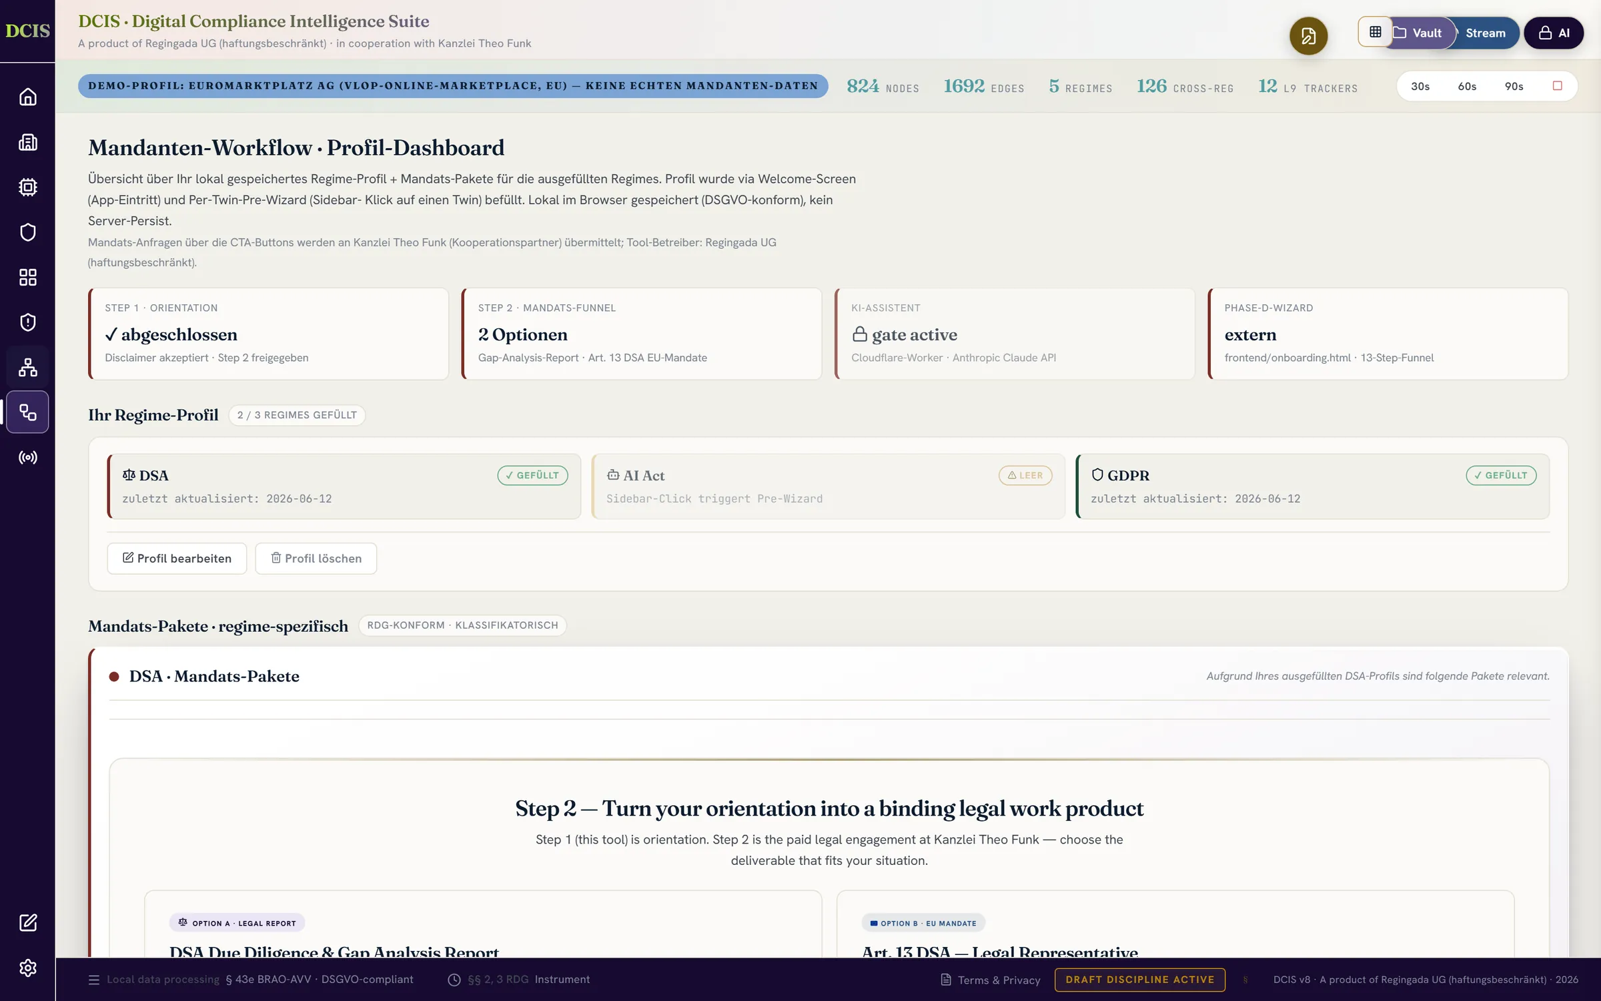The image size is (1601, 1001).
Task: Click §§ 2, 3 RDG Instrument footer text
Action: tap(528, 980)
